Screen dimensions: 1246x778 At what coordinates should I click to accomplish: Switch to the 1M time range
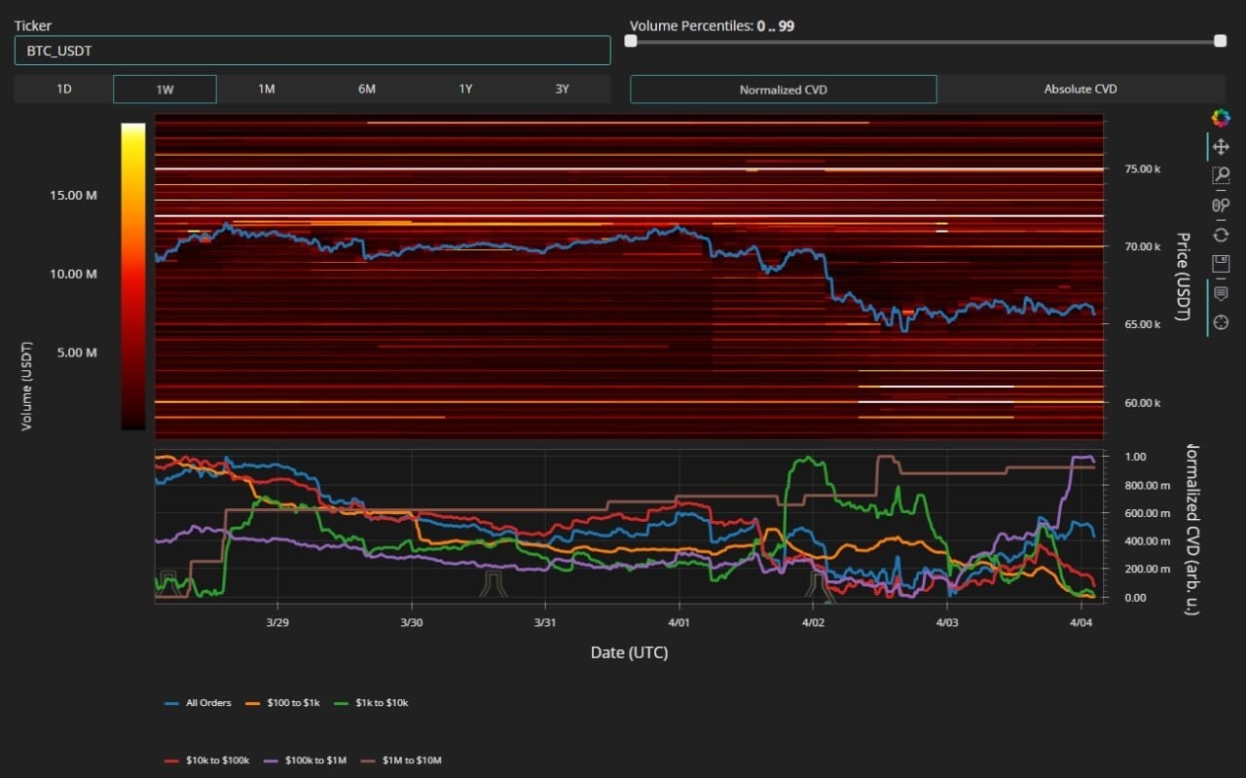coord(266,90)
